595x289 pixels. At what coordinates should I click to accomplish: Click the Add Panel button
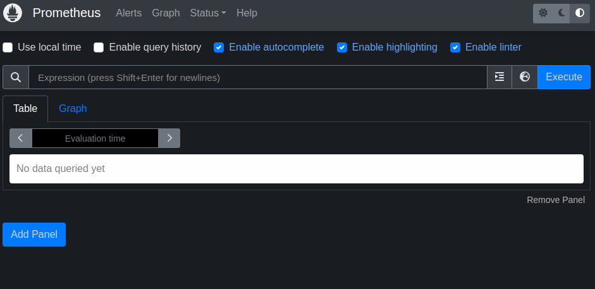pyautogui.click(x=34, y=235)
